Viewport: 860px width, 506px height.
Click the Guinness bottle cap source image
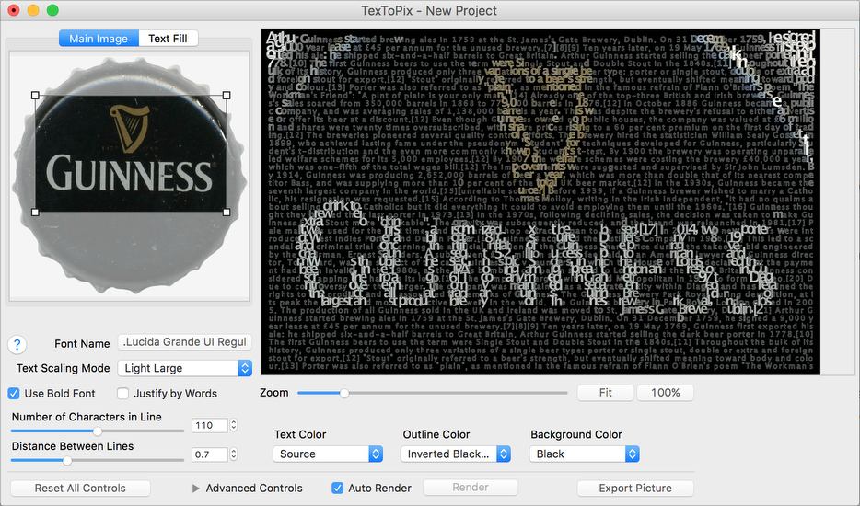tap(130, 177)
